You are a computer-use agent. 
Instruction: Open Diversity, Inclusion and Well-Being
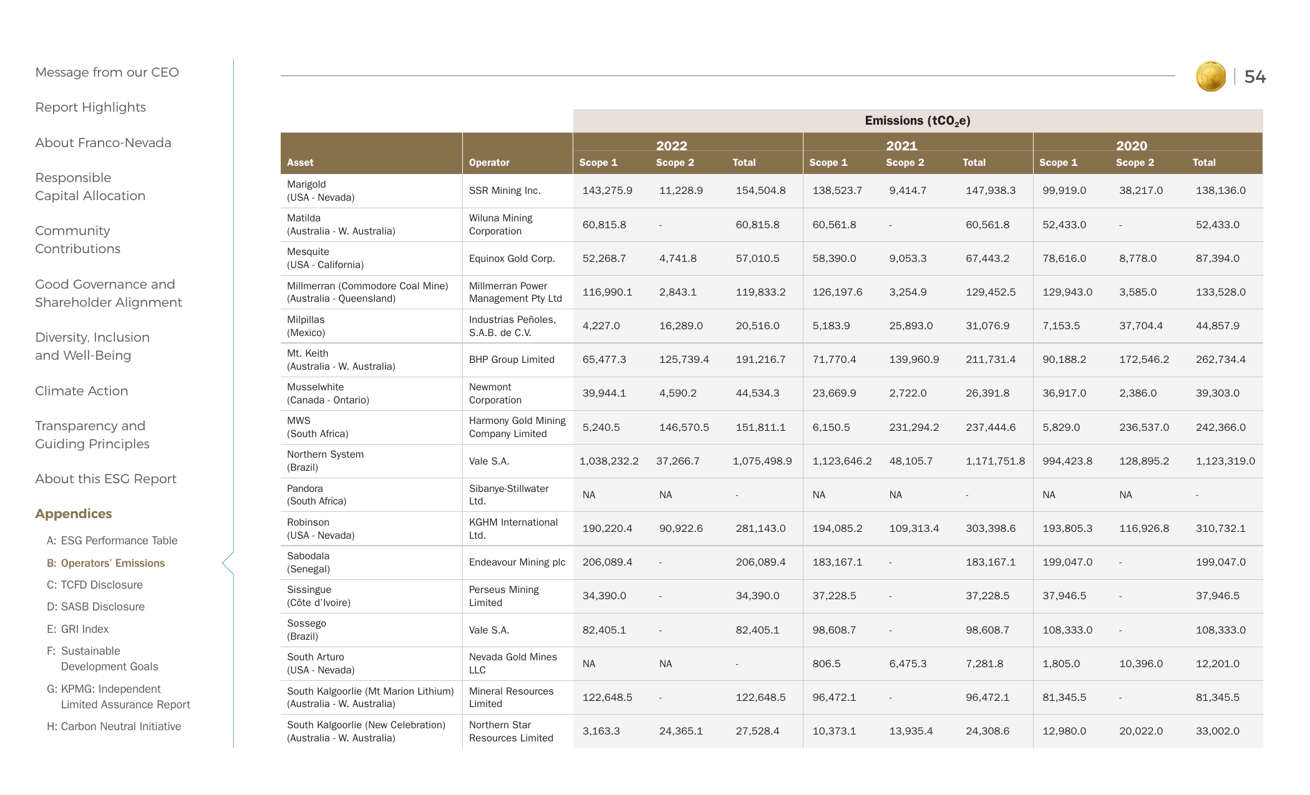point(92,346)
